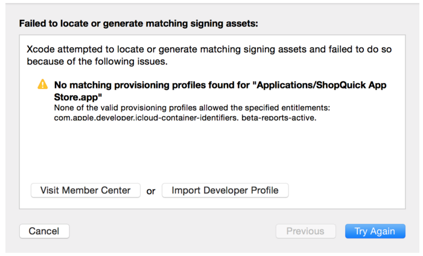Click the empty white area in the issues list

212,152
